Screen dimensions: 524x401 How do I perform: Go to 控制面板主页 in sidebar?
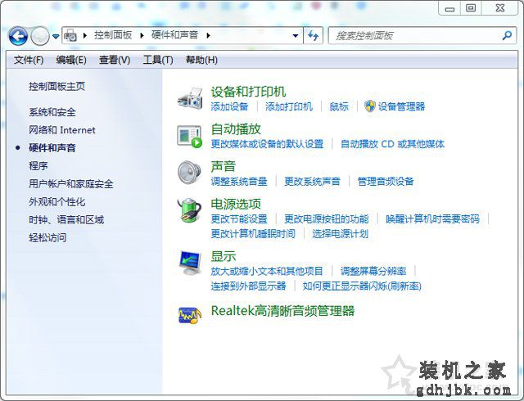(x=56, y=87)
